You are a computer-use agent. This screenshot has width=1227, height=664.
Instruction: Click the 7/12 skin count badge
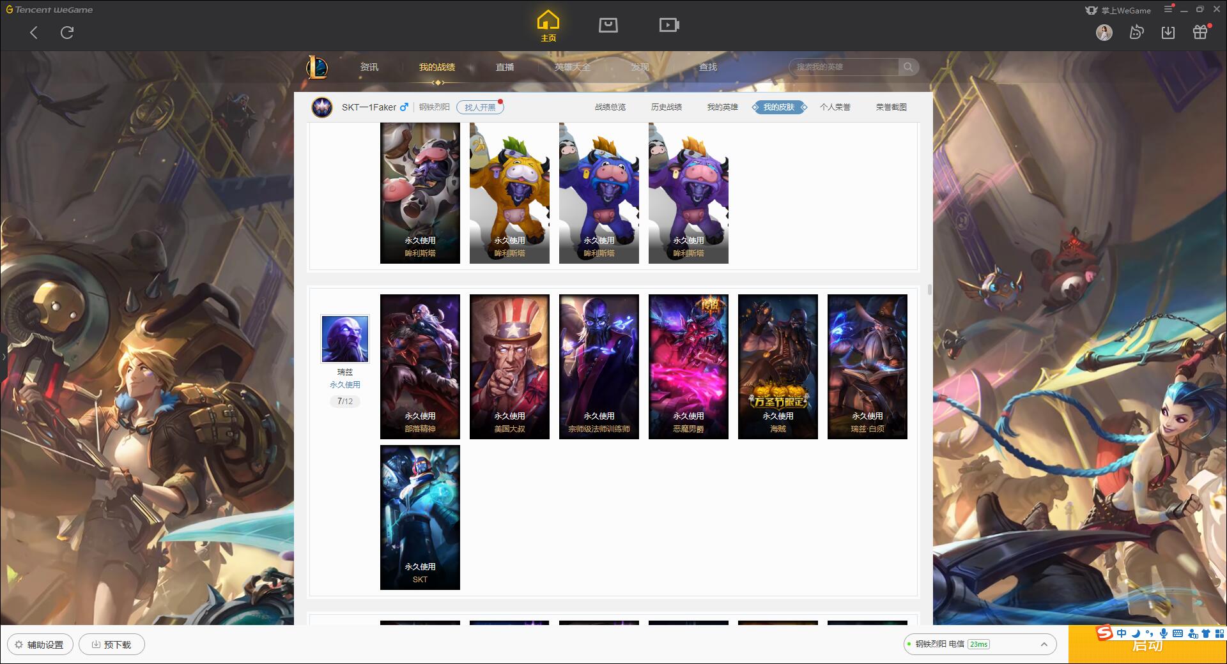click(x=345, y=402)
